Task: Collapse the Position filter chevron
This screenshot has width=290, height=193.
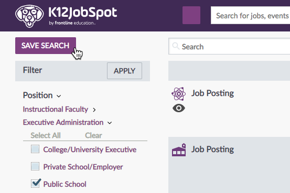Action: click(59, 96)
